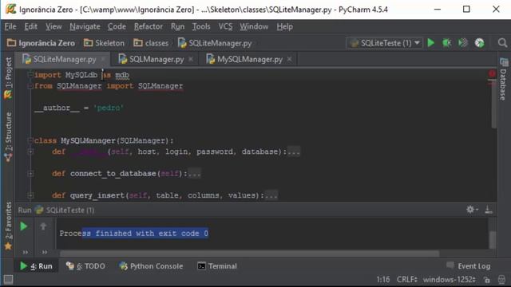Open the View menu
This screenshot has width=511, height=287.
click(53, 26)
